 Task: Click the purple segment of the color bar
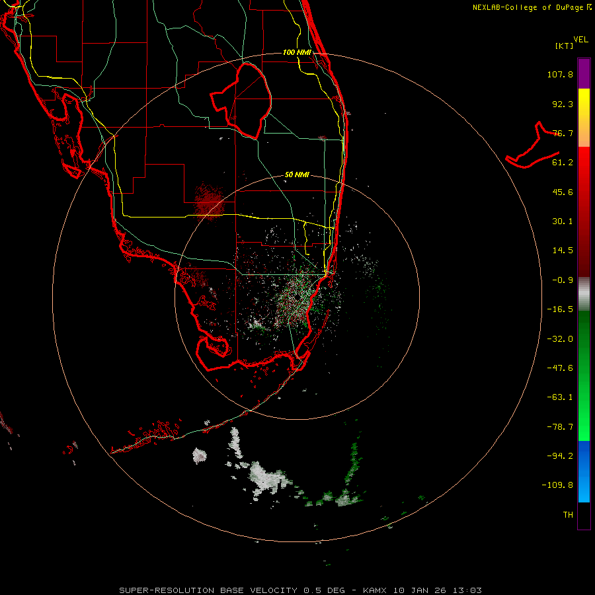[x=584, y=73]
